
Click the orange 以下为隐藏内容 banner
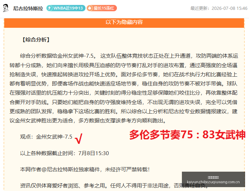(124, 22)
